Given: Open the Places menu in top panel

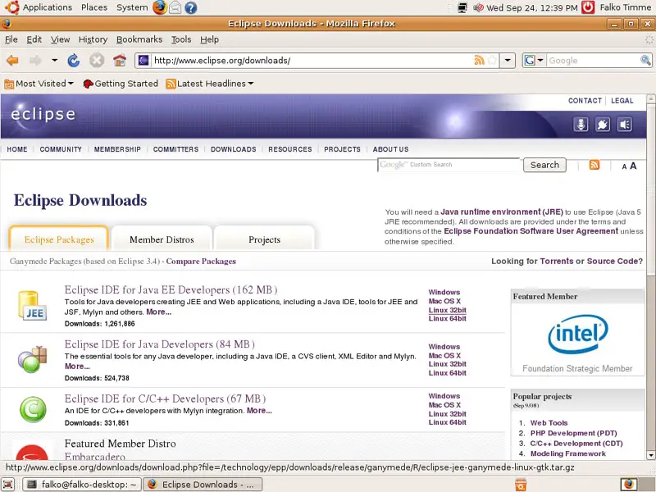Looking at the screenshot, I should click(x=94, y=7).
